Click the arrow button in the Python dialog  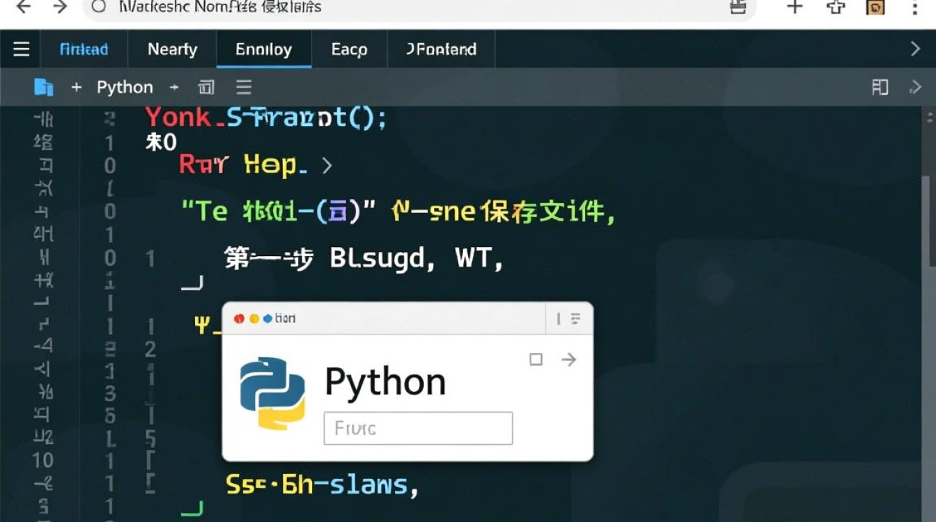(x=569, y=360)
